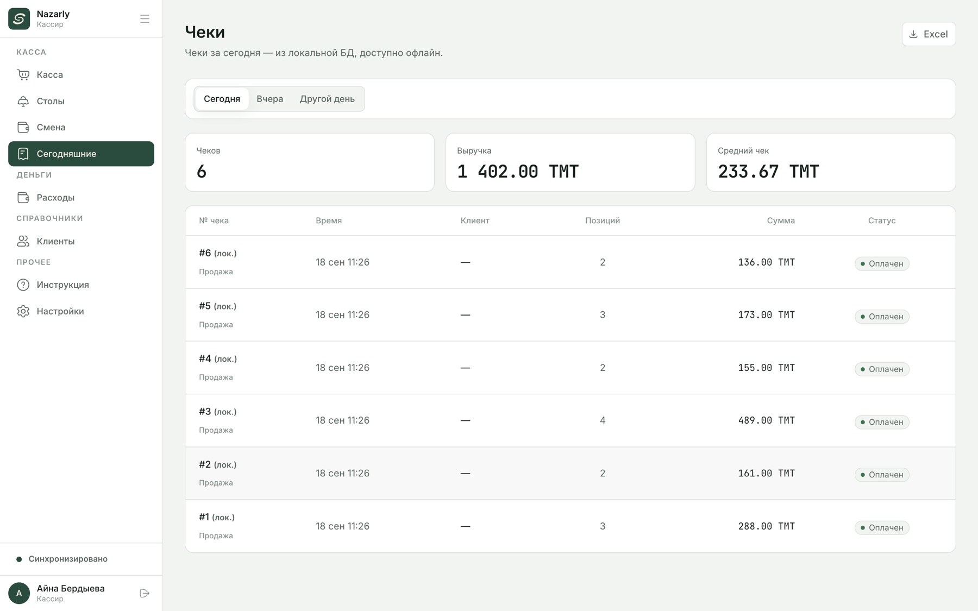This screenshot has height=611, width=978.
Task: Click the Инструкция question mark icon
Action: tap(23, 285)
